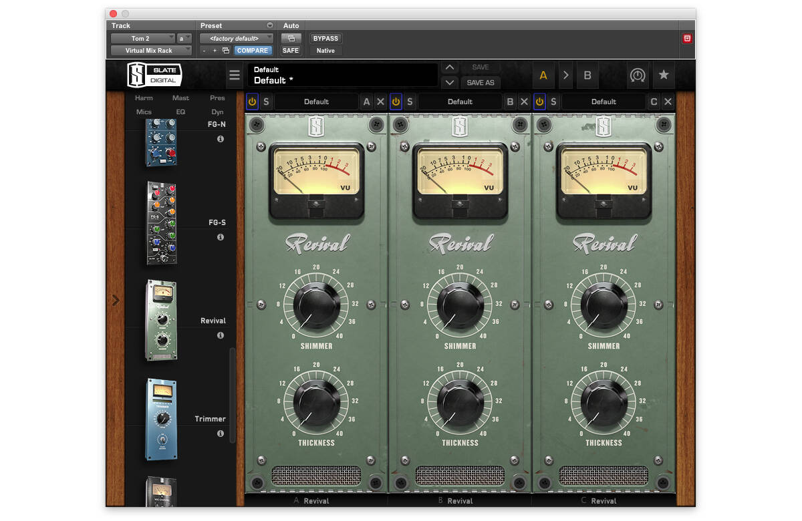Open the insert position 'a' dropdown
This screenshot has width=802, height=521.
click(184, 38)
